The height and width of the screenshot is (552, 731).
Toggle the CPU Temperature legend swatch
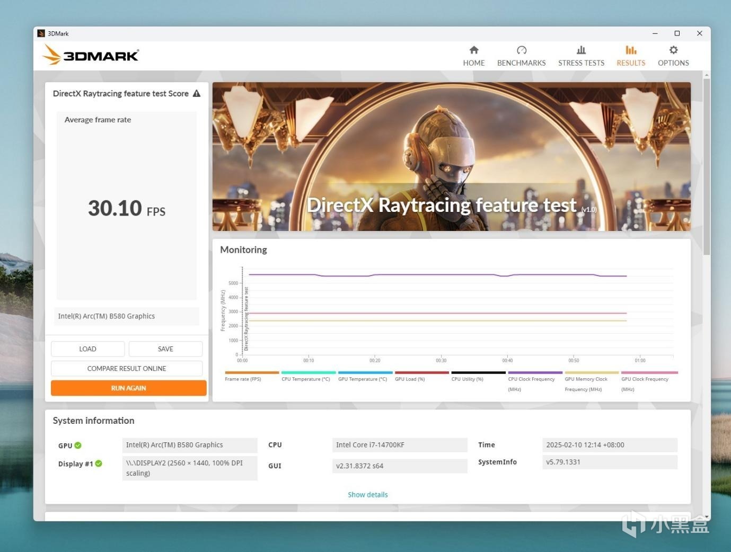pyautogui.click(x=309, y=372)
